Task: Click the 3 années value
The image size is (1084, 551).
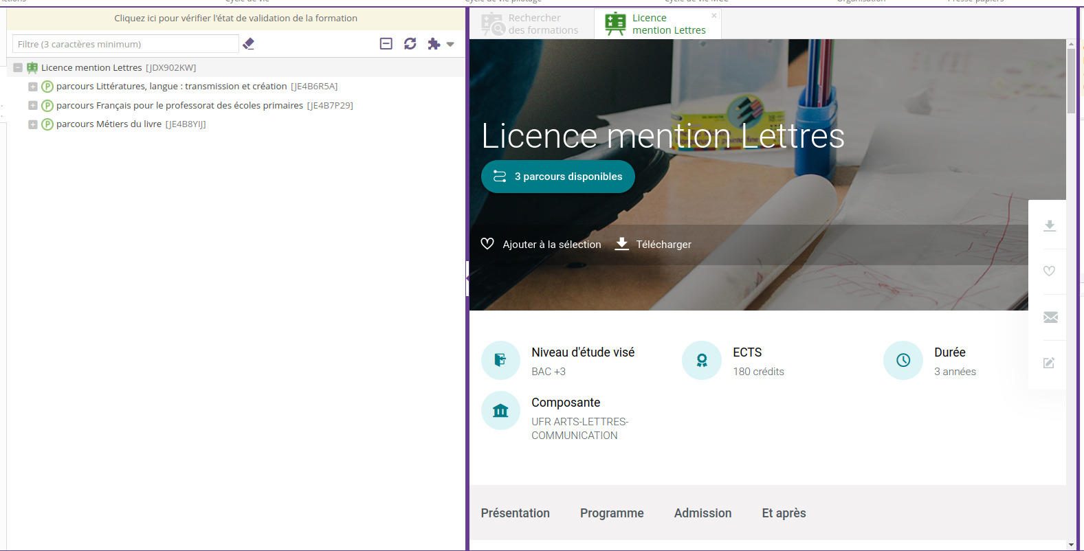Action: click(x=955, y=372)
